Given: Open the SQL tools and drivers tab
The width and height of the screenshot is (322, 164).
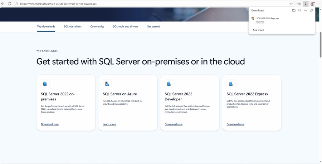Looking at the screenshot, I should [x=126, y=26].
